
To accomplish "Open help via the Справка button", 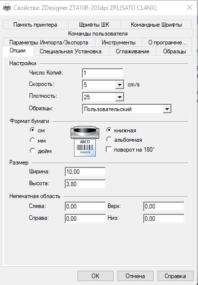I will pos(175,276).
